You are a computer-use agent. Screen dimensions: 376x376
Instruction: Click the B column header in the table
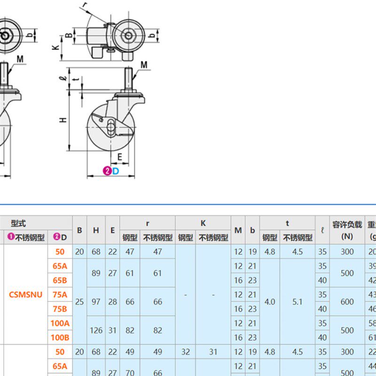tap(79, 230)
